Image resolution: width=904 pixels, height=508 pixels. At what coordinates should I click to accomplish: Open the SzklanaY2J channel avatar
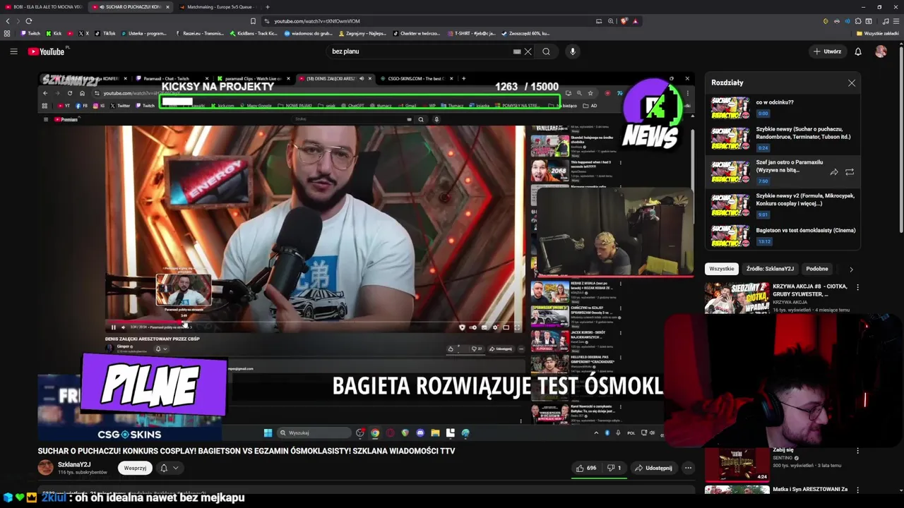[x=45, y=468]
